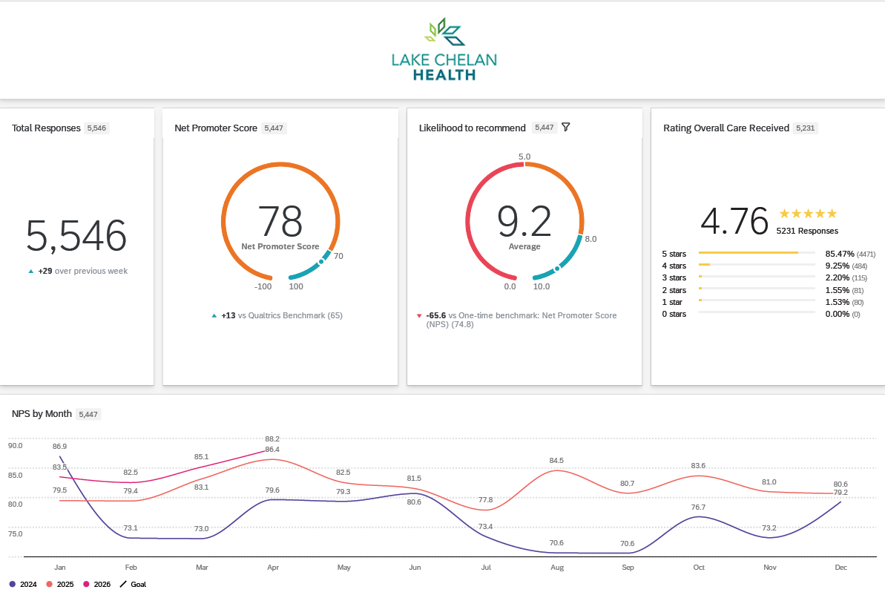This screenshot has height=598, width=885.
Task: Click the five yellow stars rating icon
Action: click(808, 214)
